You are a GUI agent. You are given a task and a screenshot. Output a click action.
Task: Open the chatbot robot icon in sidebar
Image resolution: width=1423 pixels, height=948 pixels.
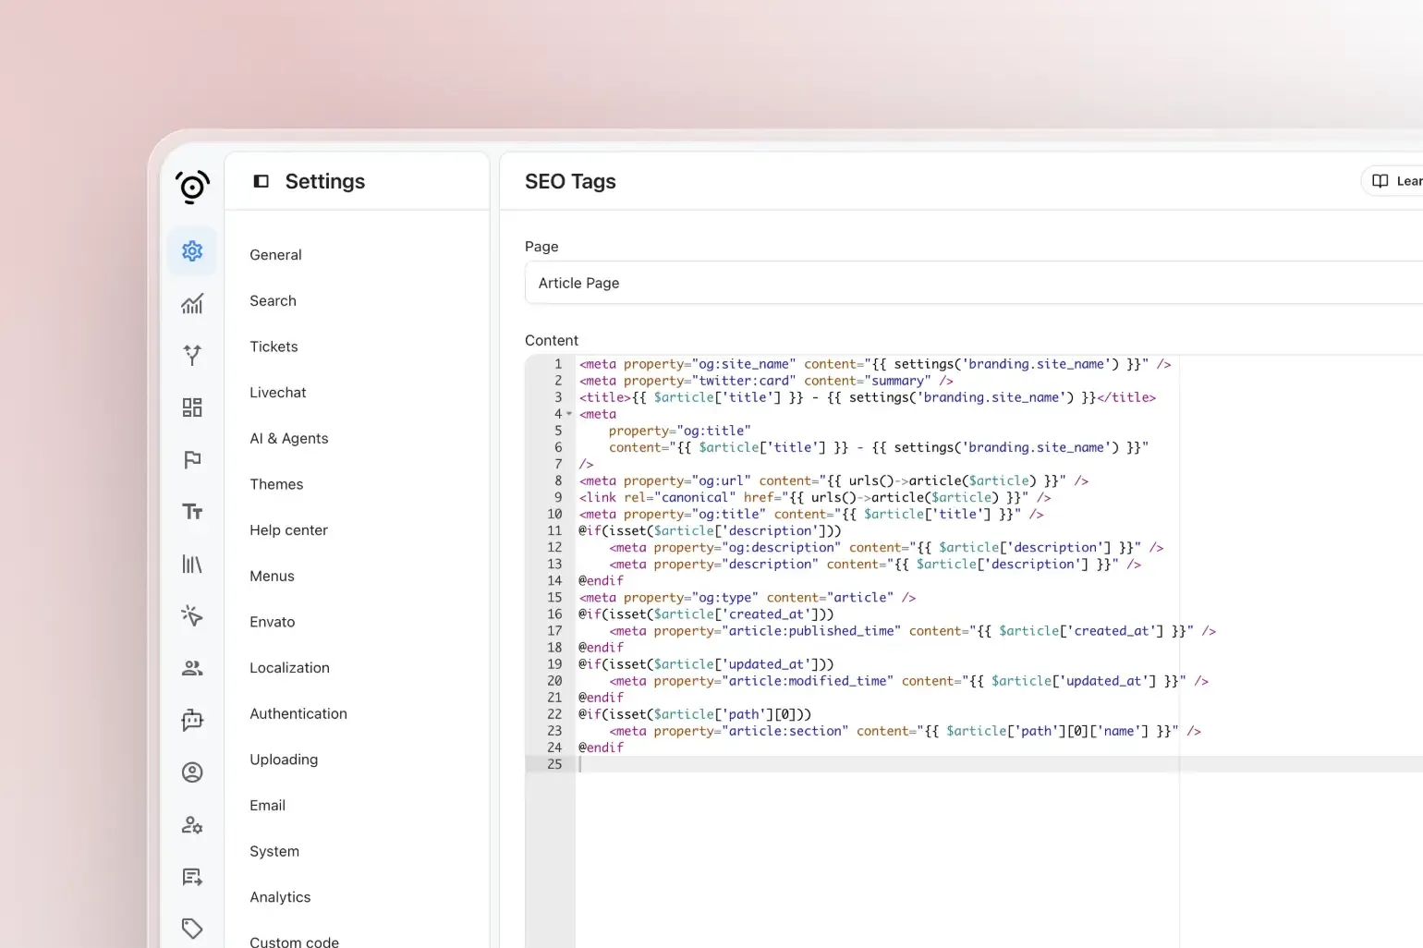[192, 721]
